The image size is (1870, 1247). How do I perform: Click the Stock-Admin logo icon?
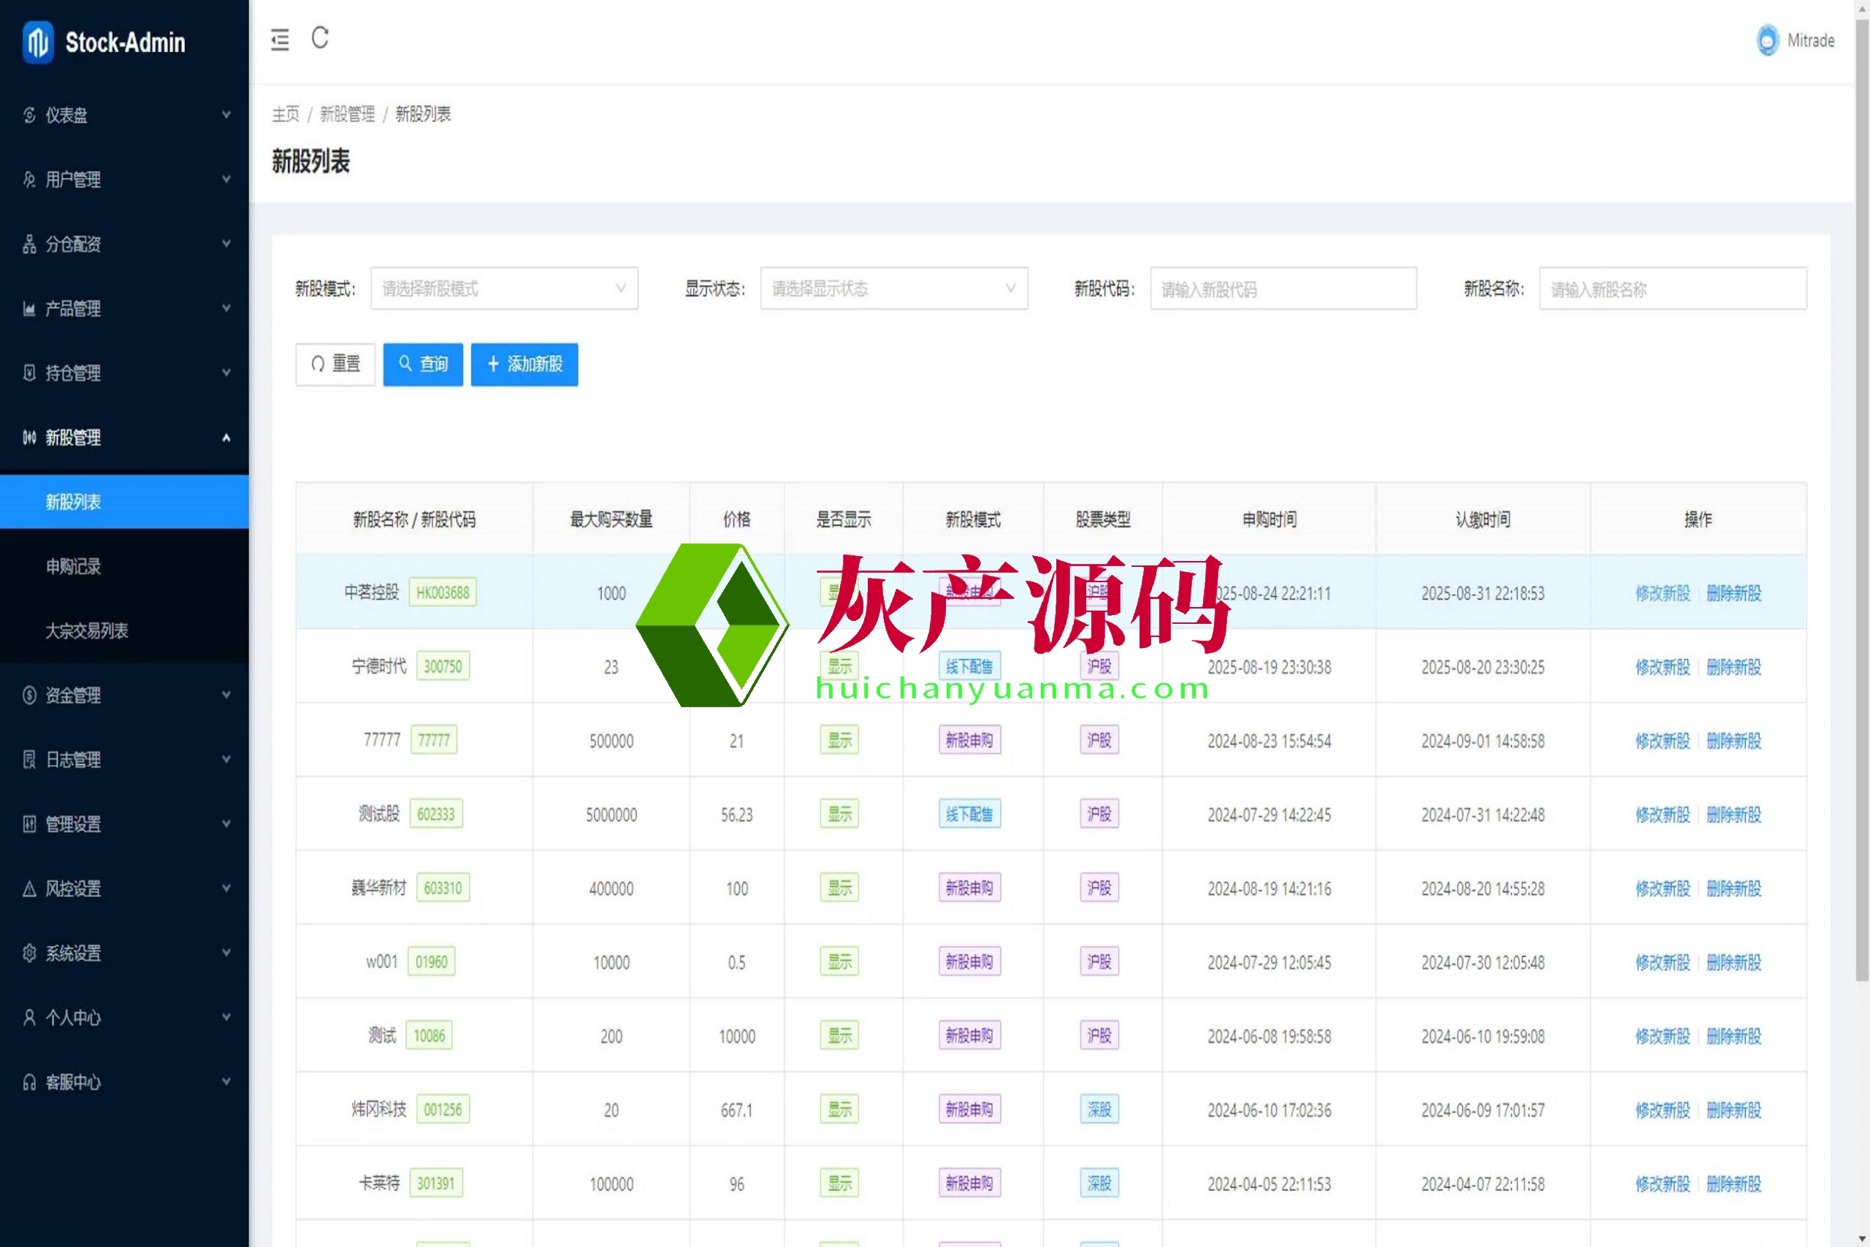click(38, 42)
